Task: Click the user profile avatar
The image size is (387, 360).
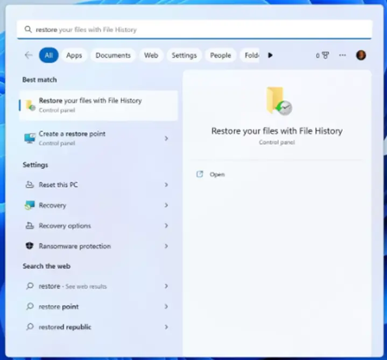Action: pyautogui.click(x=361, y=55)
